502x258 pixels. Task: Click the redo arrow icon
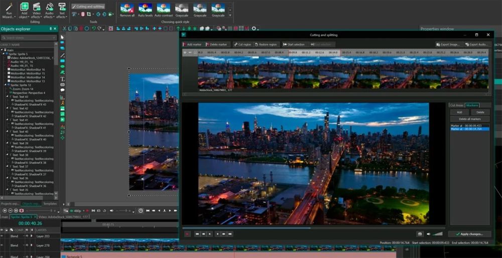(99, 29)
